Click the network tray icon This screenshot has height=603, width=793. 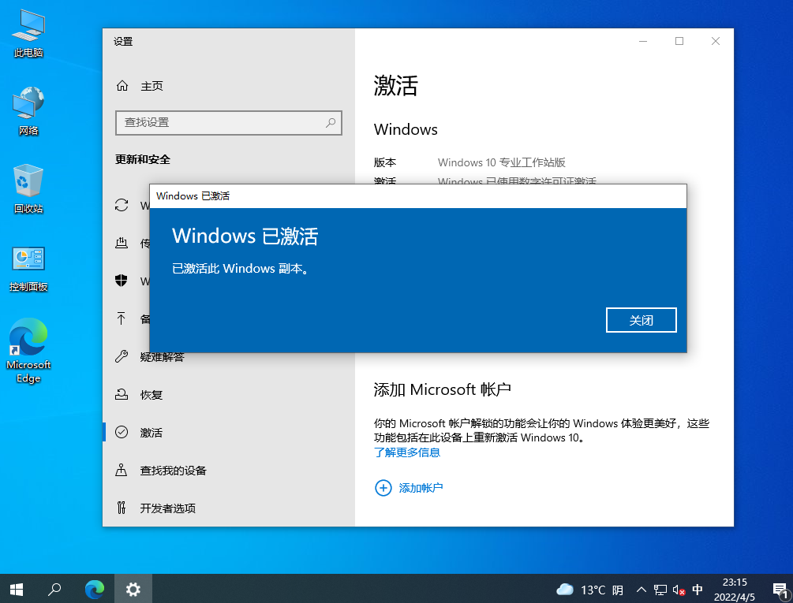(x=660, y=590)
